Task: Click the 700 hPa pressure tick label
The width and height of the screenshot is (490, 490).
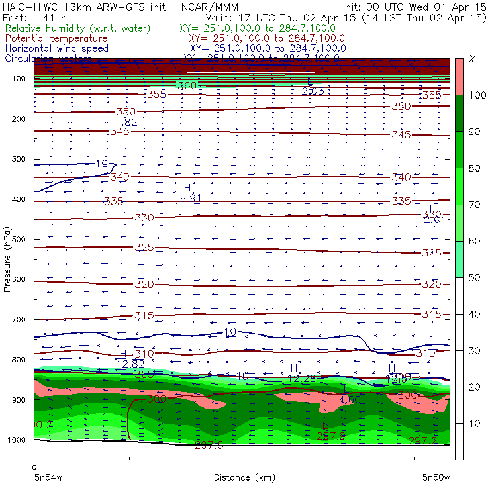Action: [19, 320]
